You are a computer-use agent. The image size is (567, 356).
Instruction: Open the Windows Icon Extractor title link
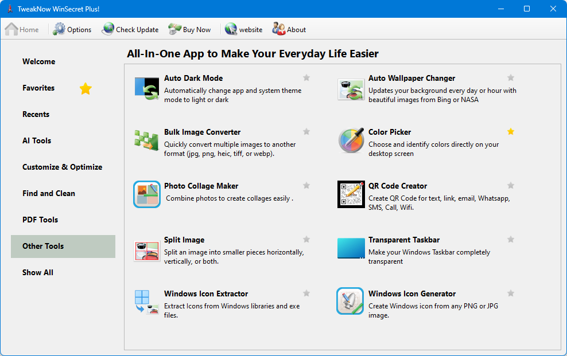pos(205,294)
